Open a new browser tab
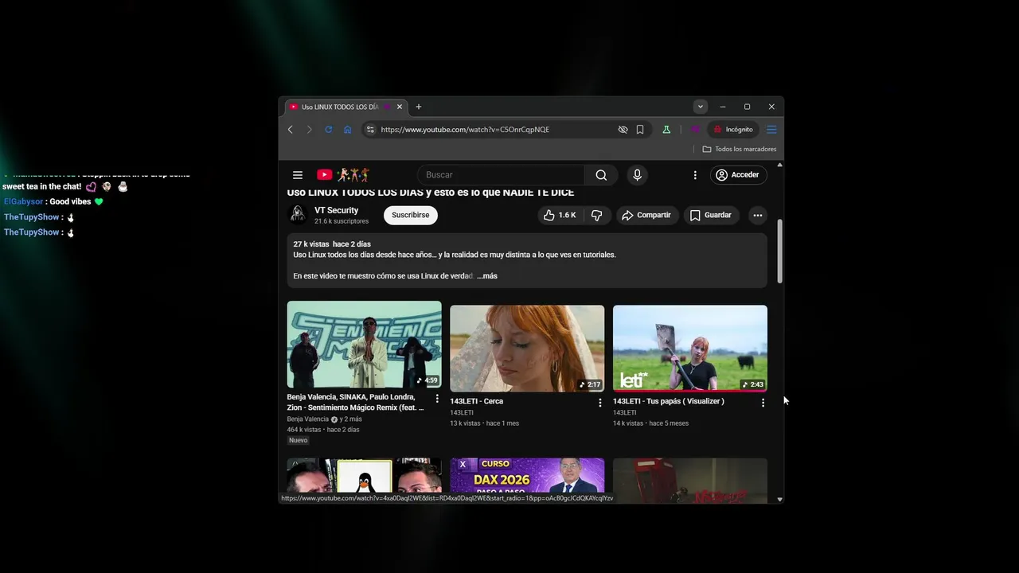Screen dimensions: 1019x573 click(x=419, y=107)
